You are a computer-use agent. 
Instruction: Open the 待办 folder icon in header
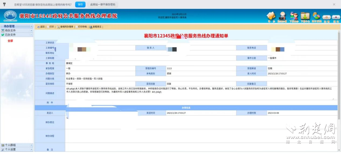271,16
